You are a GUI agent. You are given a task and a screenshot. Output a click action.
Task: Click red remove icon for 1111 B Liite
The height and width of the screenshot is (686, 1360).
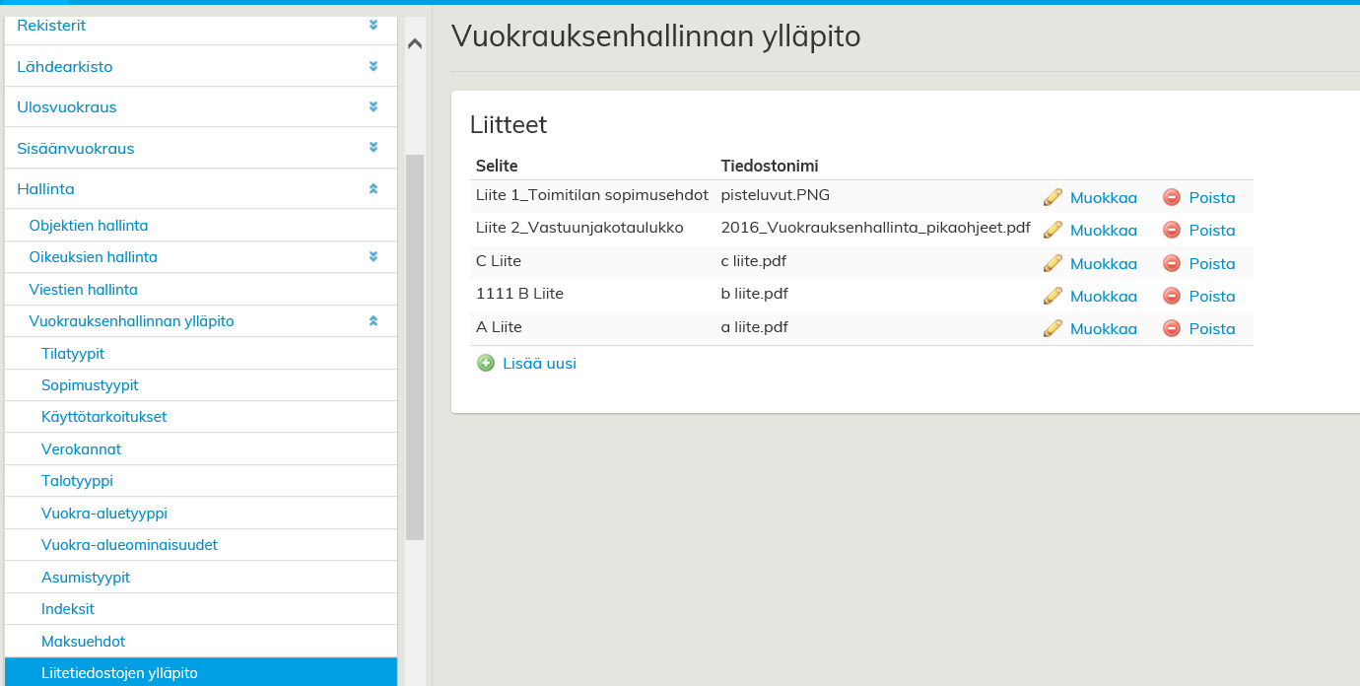pyautogui.click(x=1172, y=296)
